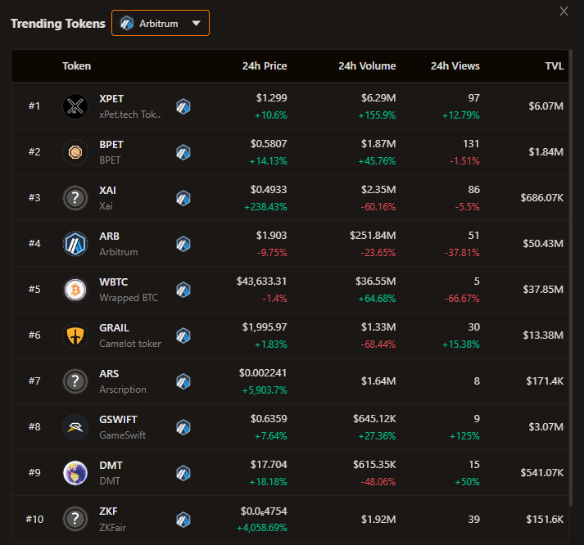The height and width of the screenshot is (545, 584).
Task: Click the +125% GSWIFT views change
Action: [x=464, y=436]
